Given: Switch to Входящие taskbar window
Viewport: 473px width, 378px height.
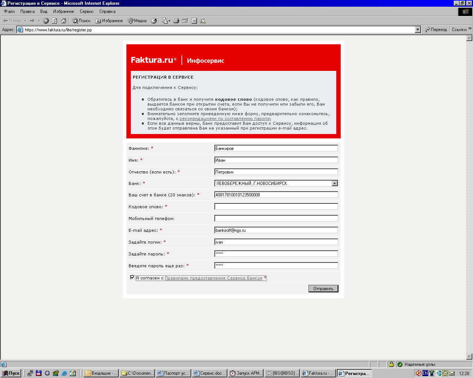Looking at the screenshot, I should pos(101,373).
